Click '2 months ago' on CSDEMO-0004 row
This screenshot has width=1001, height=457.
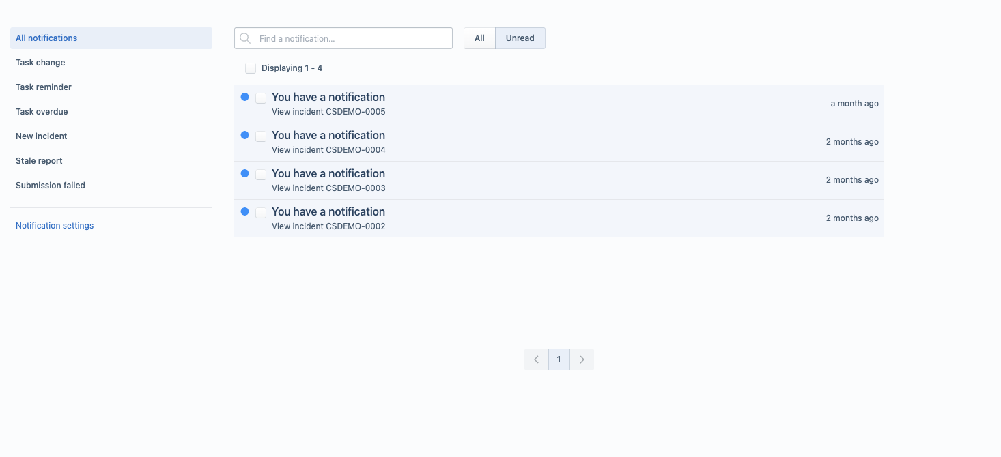click(x=852, y=142)
